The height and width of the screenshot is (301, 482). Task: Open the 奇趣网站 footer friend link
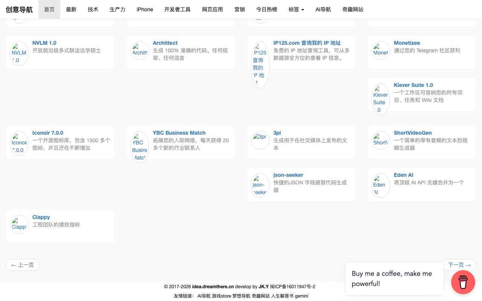pyautogui.click(x=261, y=296)
